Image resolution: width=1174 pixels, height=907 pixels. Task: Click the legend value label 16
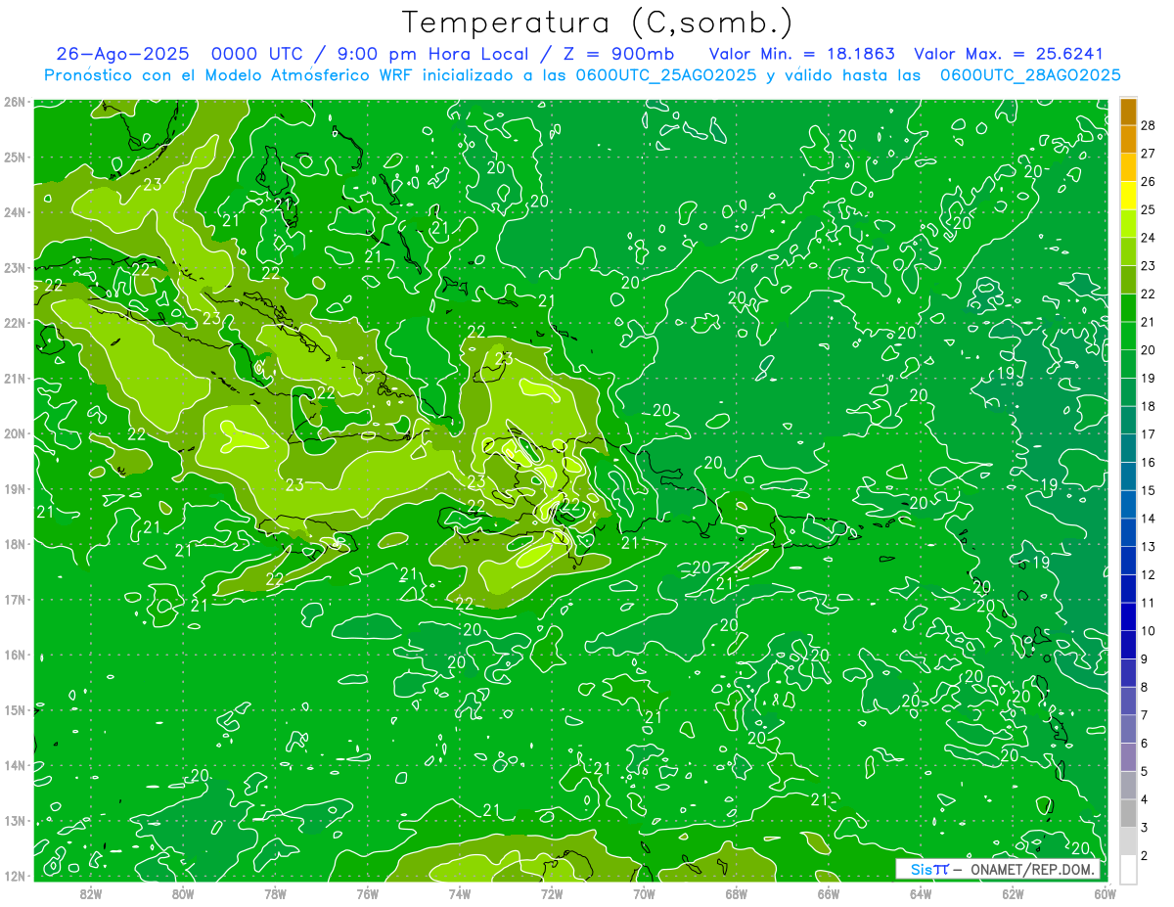(1149, 462)
